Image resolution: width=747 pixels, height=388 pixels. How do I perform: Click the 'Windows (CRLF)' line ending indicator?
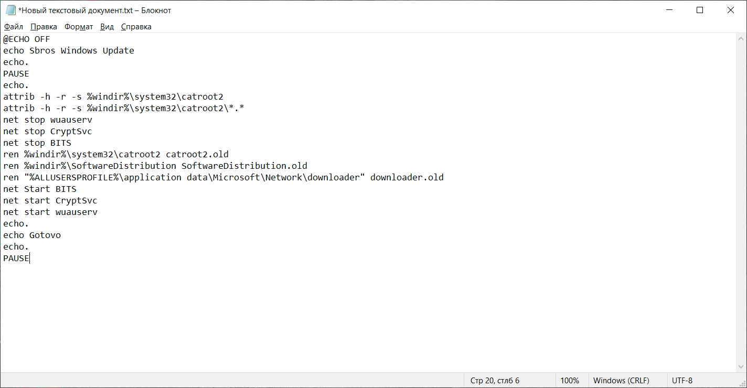[621, 381]
